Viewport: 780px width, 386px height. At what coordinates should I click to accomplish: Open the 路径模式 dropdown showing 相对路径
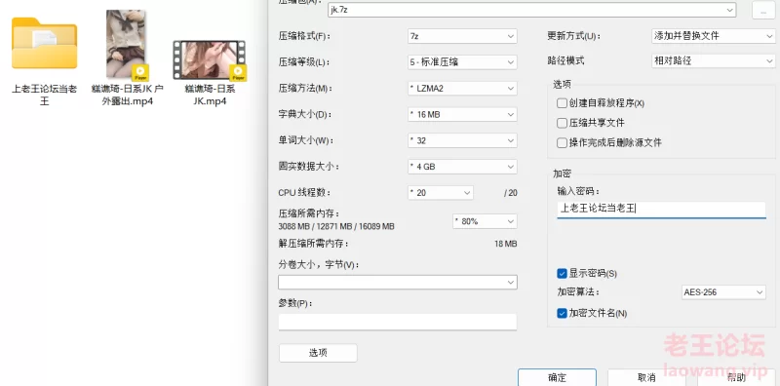pyautogui.click(x=713, y=60)
